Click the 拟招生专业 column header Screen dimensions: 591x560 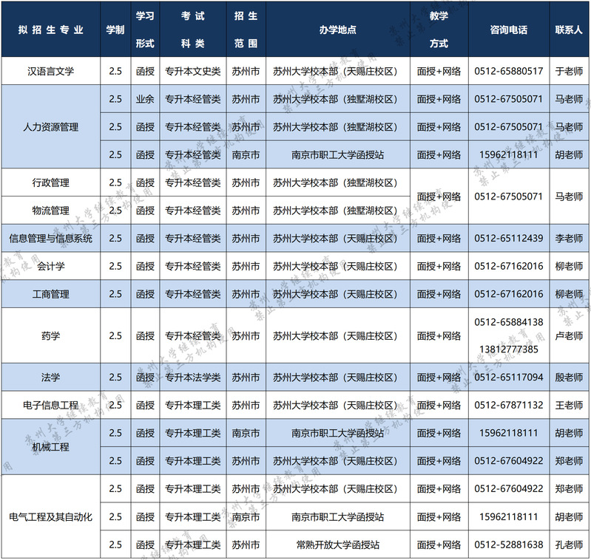[51, 30]
